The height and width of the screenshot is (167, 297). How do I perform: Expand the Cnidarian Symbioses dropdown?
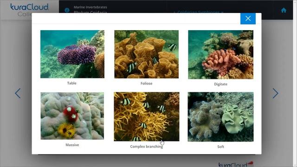(199, 12)
